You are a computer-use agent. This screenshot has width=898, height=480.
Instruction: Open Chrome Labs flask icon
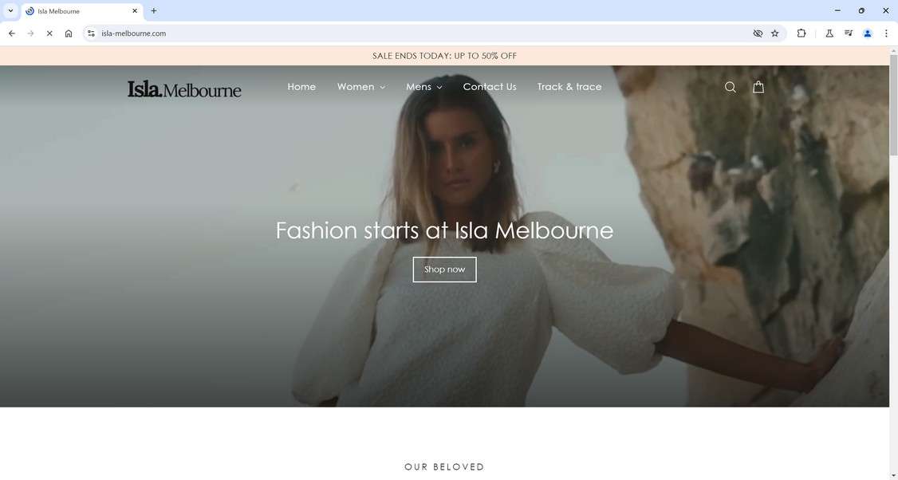pyautogui.click(x=829, y=33)
